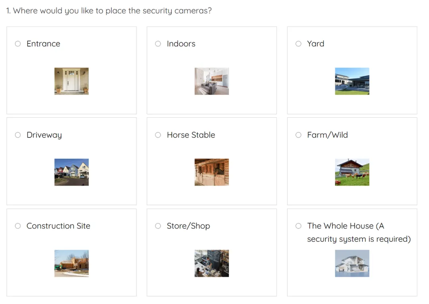Image resolution: width=429 pixels, height=304 pixels.
Task: Pick the Store/Shop radio option
Action: point(158,226)
